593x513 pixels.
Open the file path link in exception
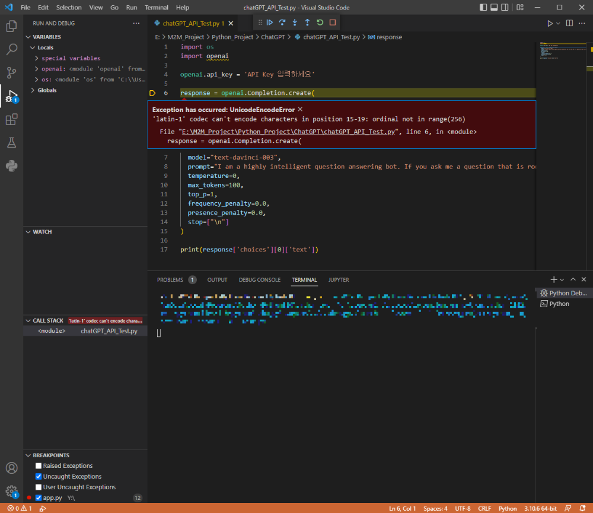click(x=288, y=132)
